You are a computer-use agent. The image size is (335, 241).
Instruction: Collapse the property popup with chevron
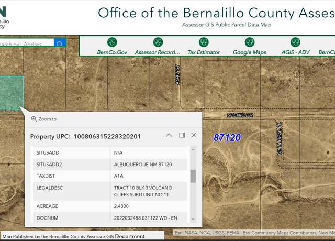[x=169, y=135]
